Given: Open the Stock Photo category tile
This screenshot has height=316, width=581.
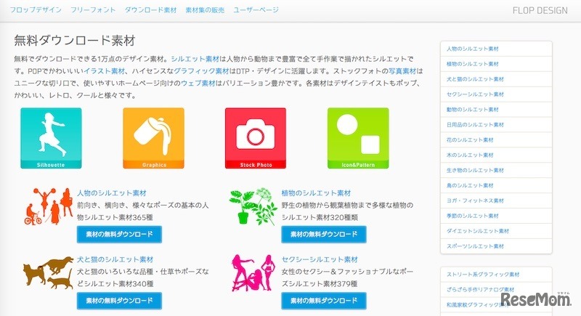Looking at the screenshot, I should click(256, 138).
